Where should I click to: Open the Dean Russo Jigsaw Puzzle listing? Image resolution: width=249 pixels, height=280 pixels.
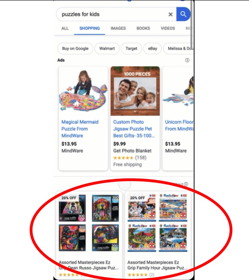pos(89,265)
